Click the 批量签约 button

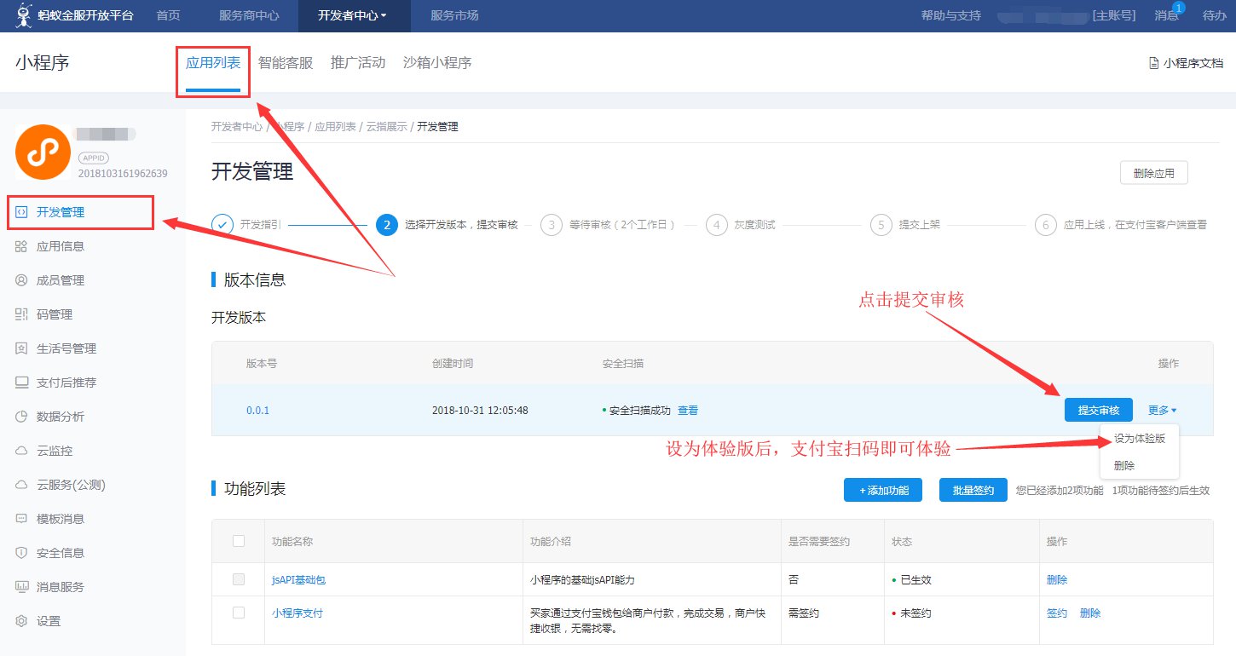click(x=973, y=490)
